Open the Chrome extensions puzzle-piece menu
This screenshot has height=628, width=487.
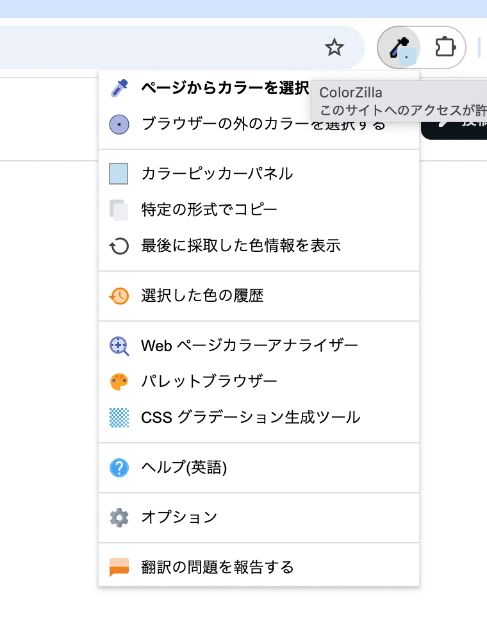446,47
